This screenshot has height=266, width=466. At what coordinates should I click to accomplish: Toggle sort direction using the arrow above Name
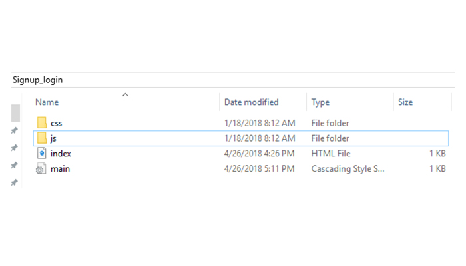tap(125, 94)
